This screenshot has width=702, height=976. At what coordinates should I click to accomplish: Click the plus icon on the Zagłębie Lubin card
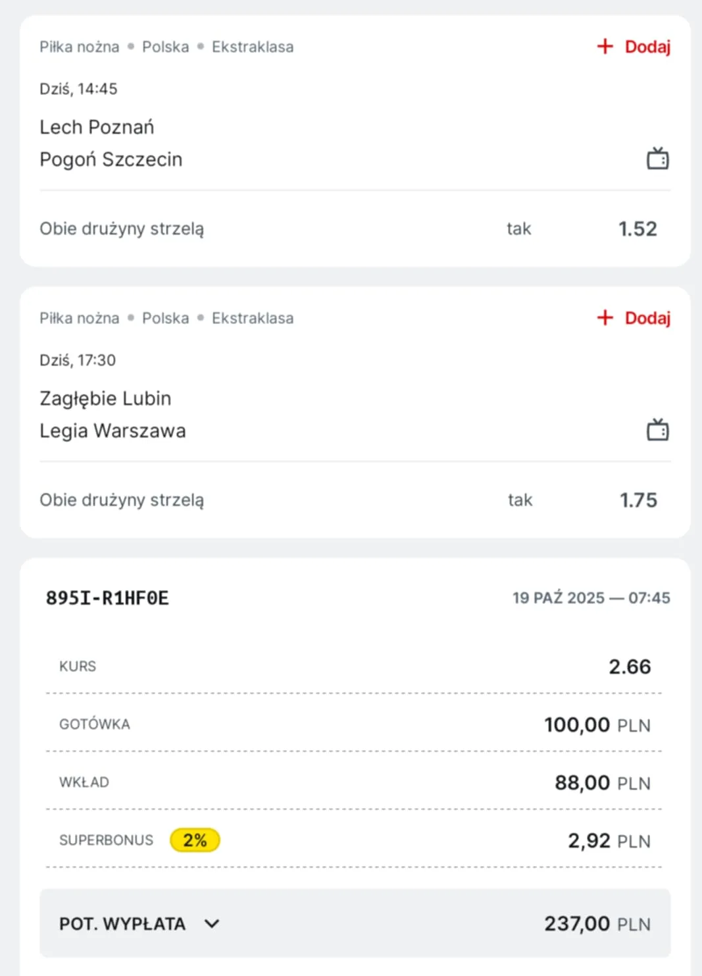[x=605, y=318]
